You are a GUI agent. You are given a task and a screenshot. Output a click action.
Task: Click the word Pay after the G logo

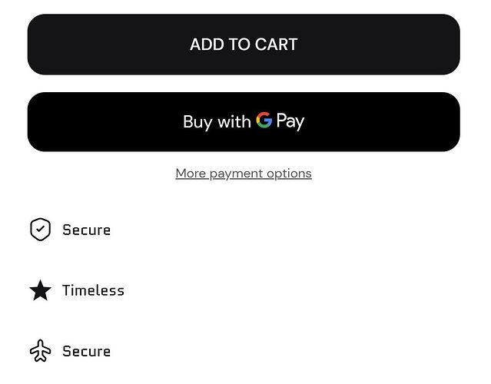pyautogui.click(x=290, y=121)
